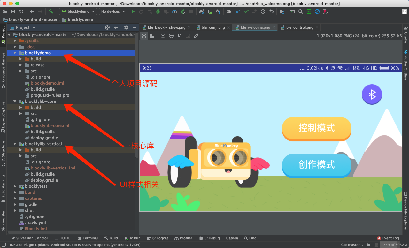Collapse all nodes in the Project panel
409x248 pixels.
pos(116,27)
